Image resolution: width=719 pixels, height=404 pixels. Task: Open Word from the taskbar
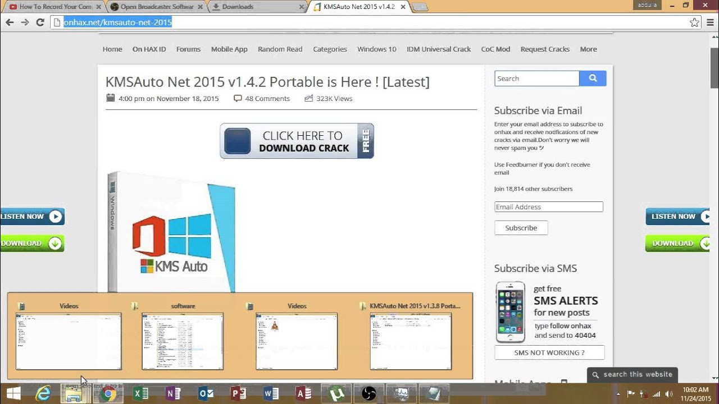pos(271,394)
